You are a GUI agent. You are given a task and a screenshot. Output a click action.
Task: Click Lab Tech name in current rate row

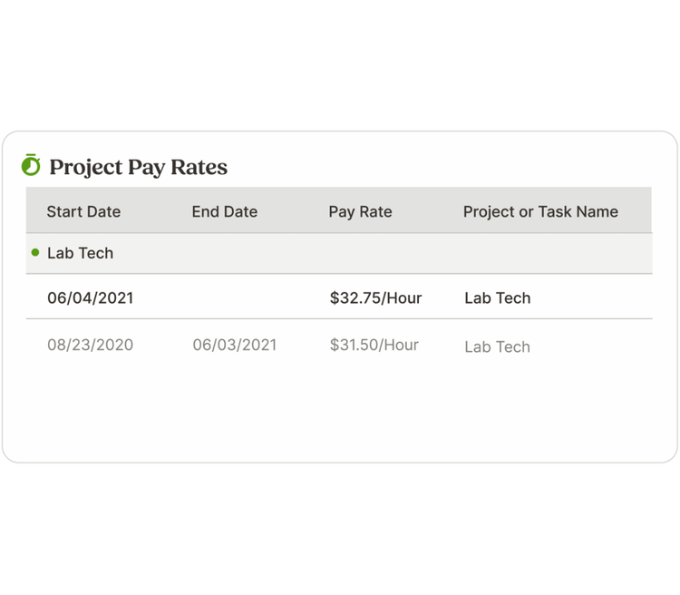tap(498, 297)
